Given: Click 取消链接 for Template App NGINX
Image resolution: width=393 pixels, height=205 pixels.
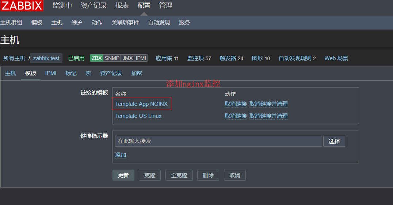Looking at the screenshot, I should coord(236,104).
